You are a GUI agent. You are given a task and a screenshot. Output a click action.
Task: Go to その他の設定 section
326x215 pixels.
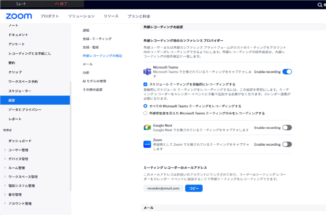pyautogui.click(x=93, y=90)
